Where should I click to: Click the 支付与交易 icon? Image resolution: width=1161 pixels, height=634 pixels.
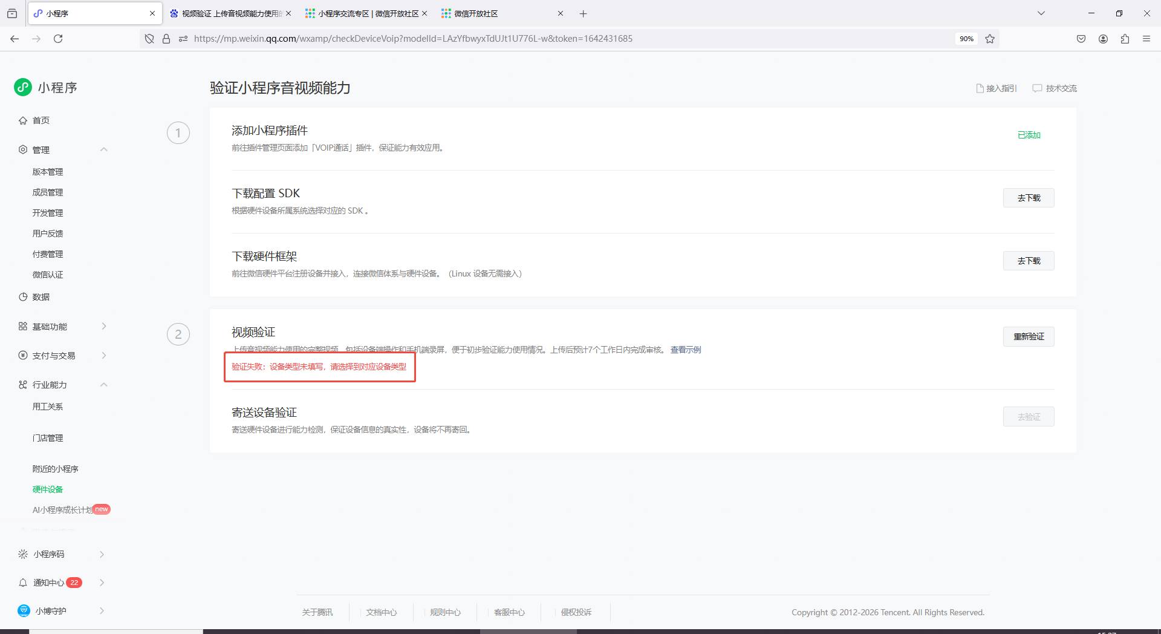[23, 355]
